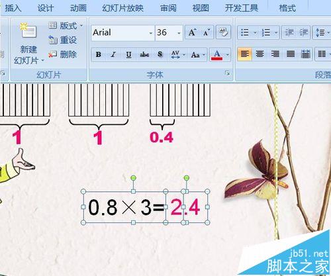Click the pink 0.4 label

[162, 137]
